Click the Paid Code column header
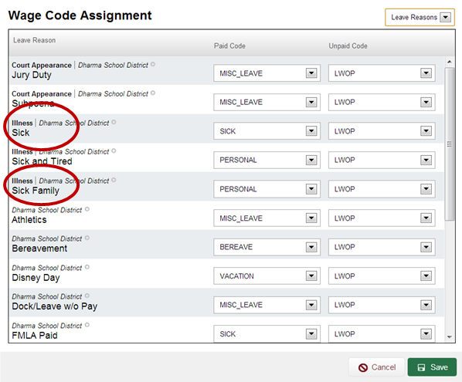Screen dimensions: 462x382 229,46
